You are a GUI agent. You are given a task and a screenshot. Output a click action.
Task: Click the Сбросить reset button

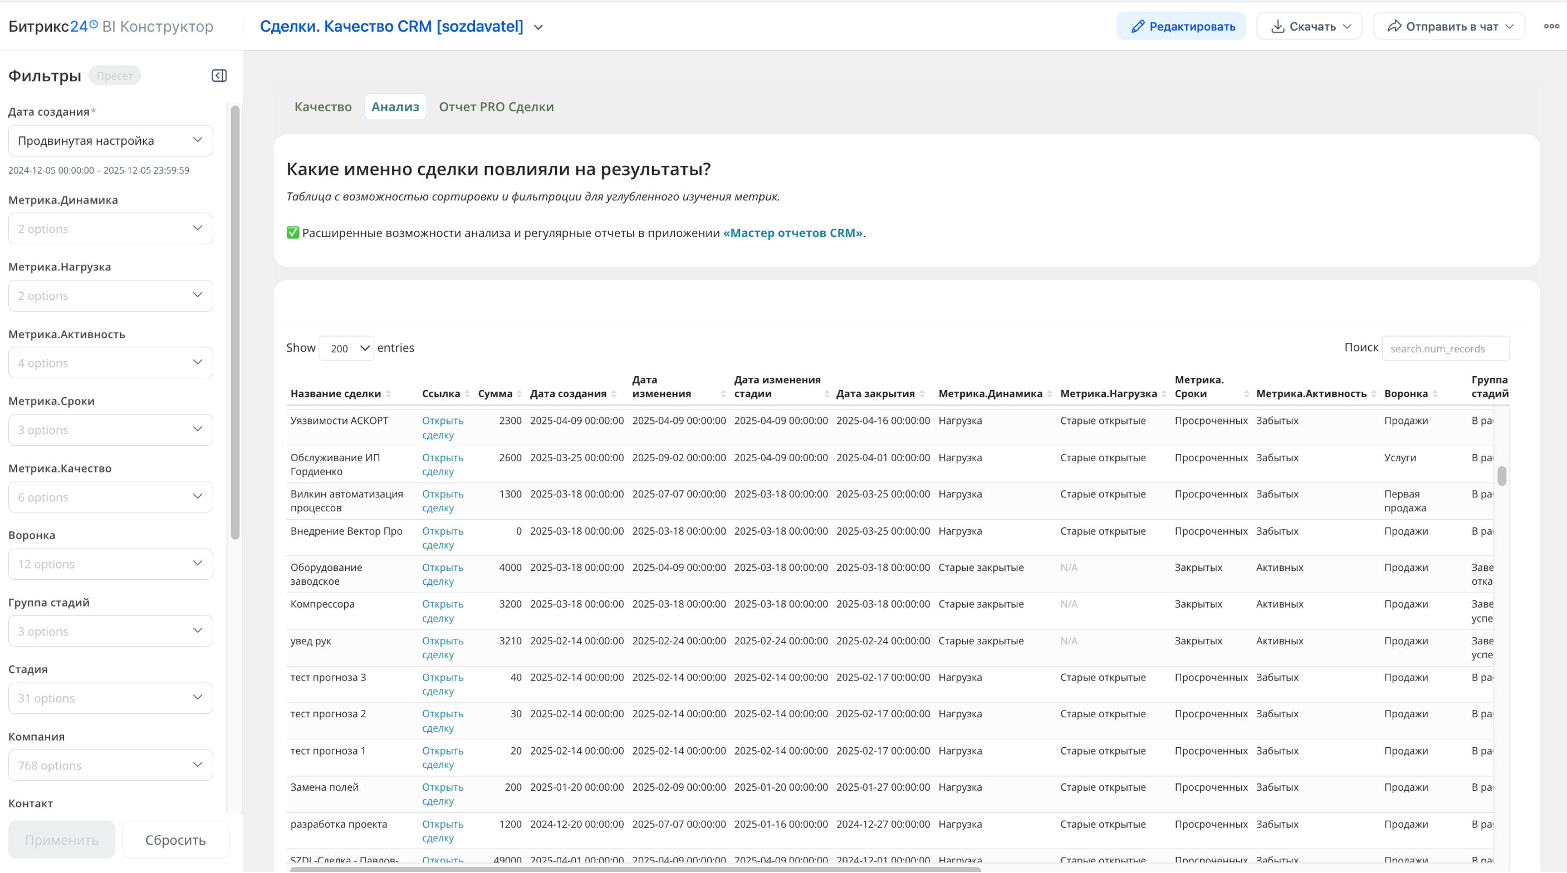click(175, 840)
